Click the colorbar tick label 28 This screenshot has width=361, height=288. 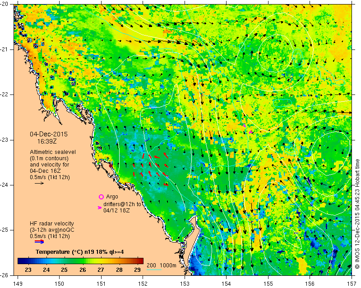click(x=119, y=270)
